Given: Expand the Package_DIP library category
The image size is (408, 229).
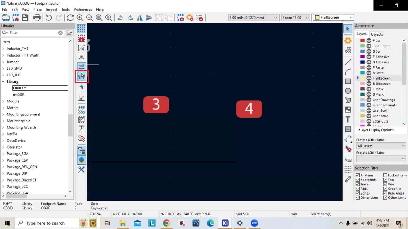Looking at the screenshot, I should click(x=3, y=173).
